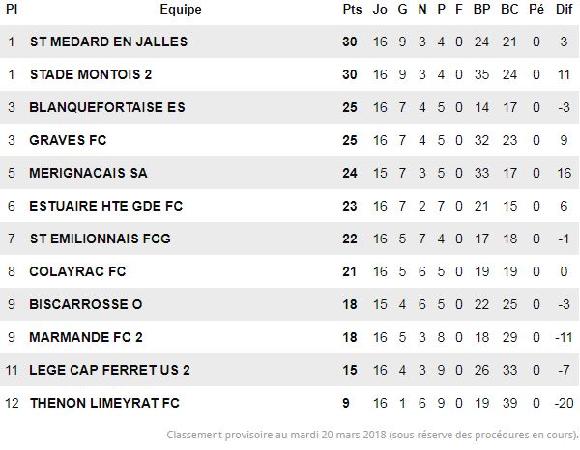Screen dimensions: 580x450
Task: Click the Classement provisoire footnote text
Action: (372, 435)
